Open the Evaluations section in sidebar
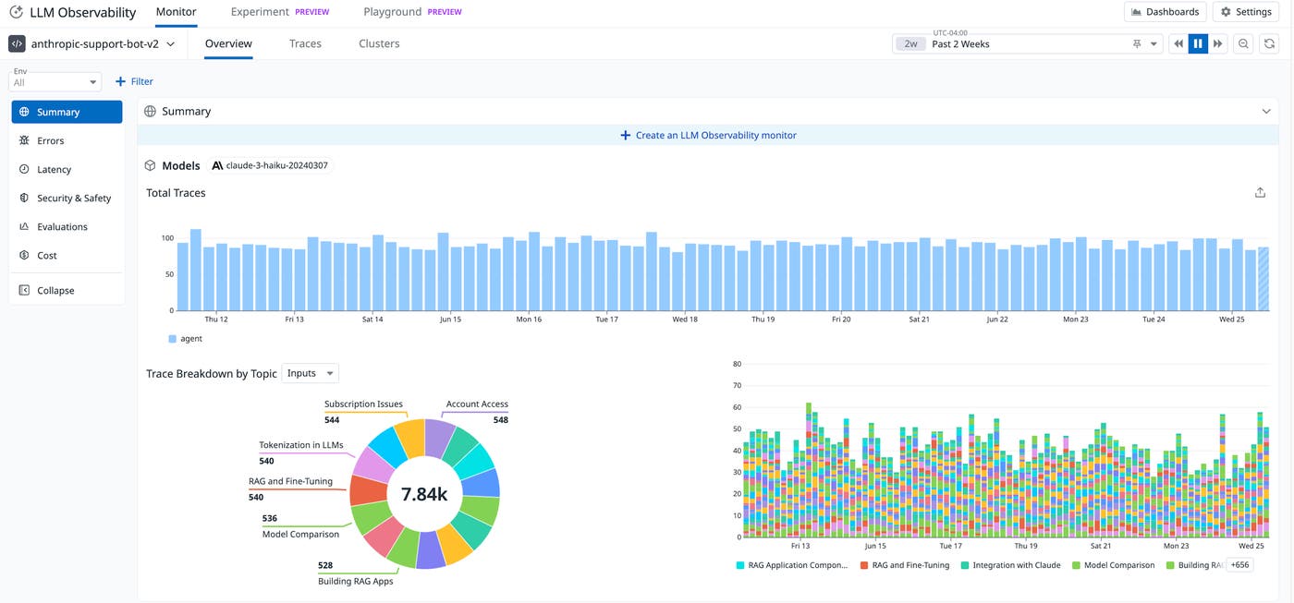 coord(67,226)
